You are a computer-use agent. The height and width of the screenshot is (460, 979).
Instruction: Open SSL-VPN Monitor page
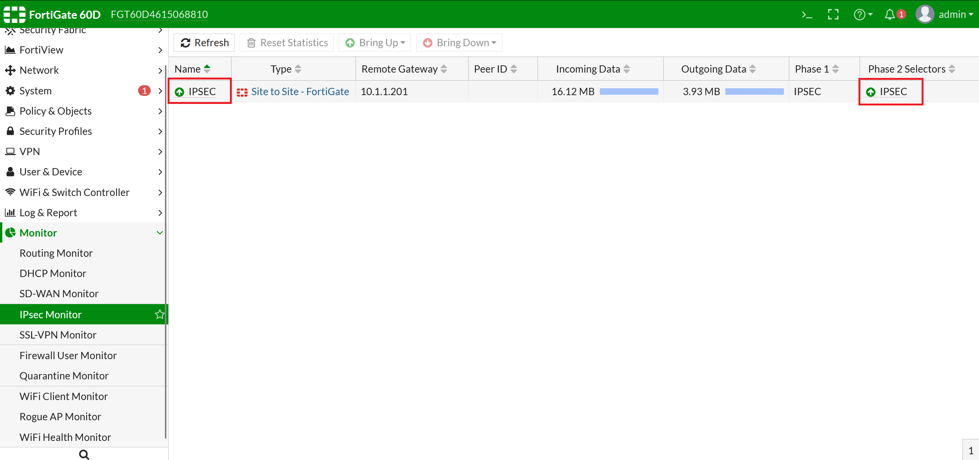[58, 335]
